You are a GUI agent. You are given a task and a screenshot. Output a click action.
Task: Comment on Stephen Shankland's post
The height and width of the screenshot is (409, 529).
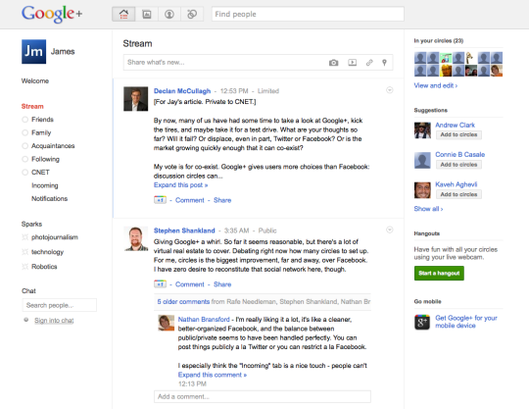tap(190, 284)
